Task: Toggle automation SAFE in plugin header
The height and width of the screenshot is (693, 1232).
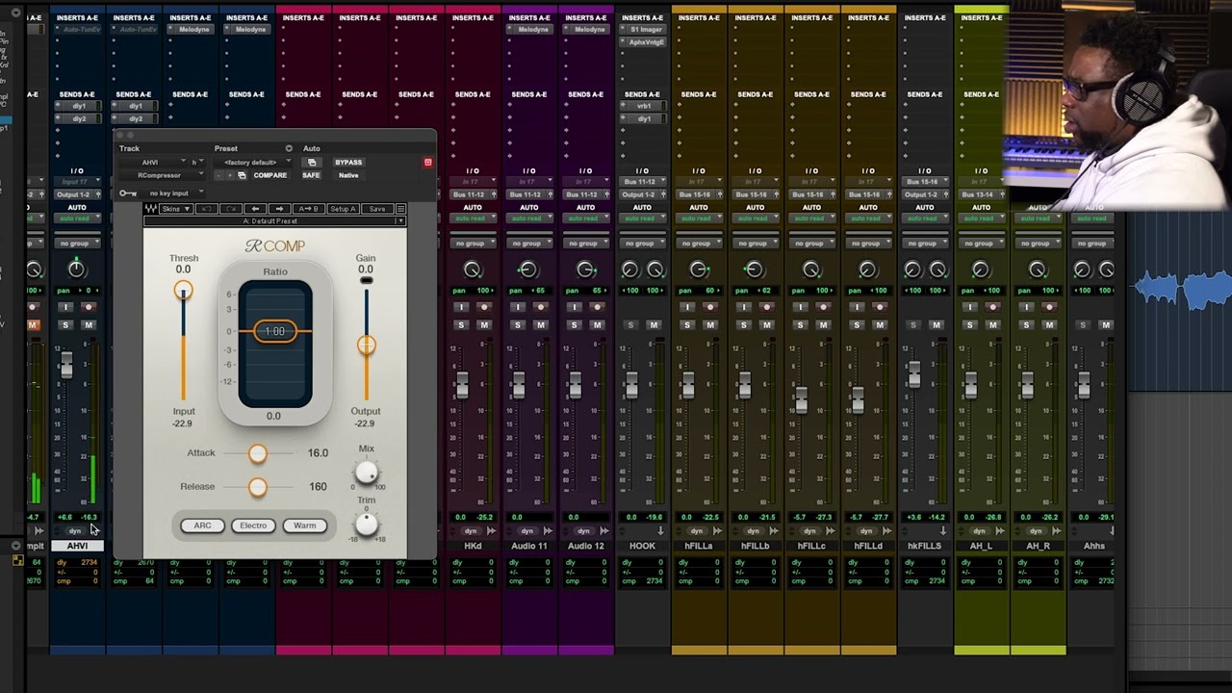Action: [311, 175]
